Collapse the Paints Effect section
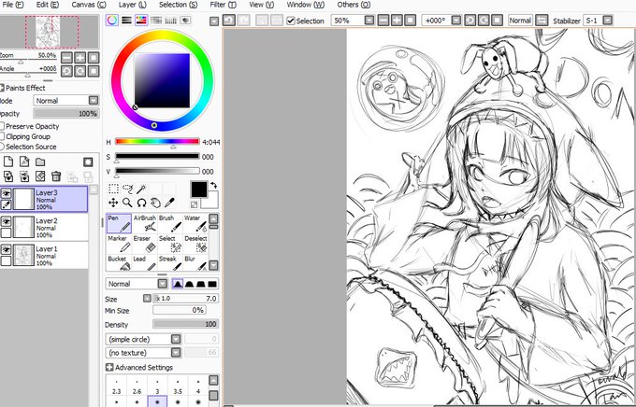Viewport: 636px width, 407px height. coord(2,88)
